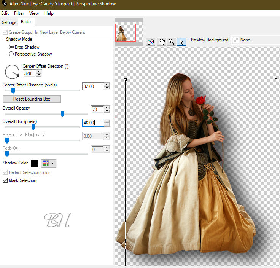Increase the Overall Opacity value with the up arrow
The width and height of the screenshot is (280, 268).
click(107, 108)
